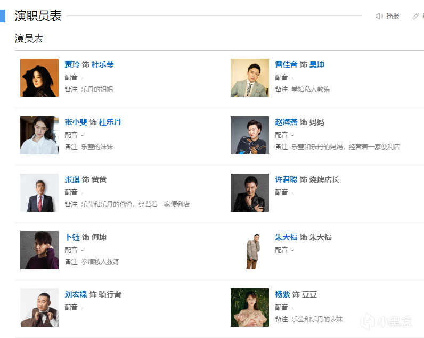Open the 许君聪 actor link
The width and height of the screenshot is (424, 338).
pos(286,179)
